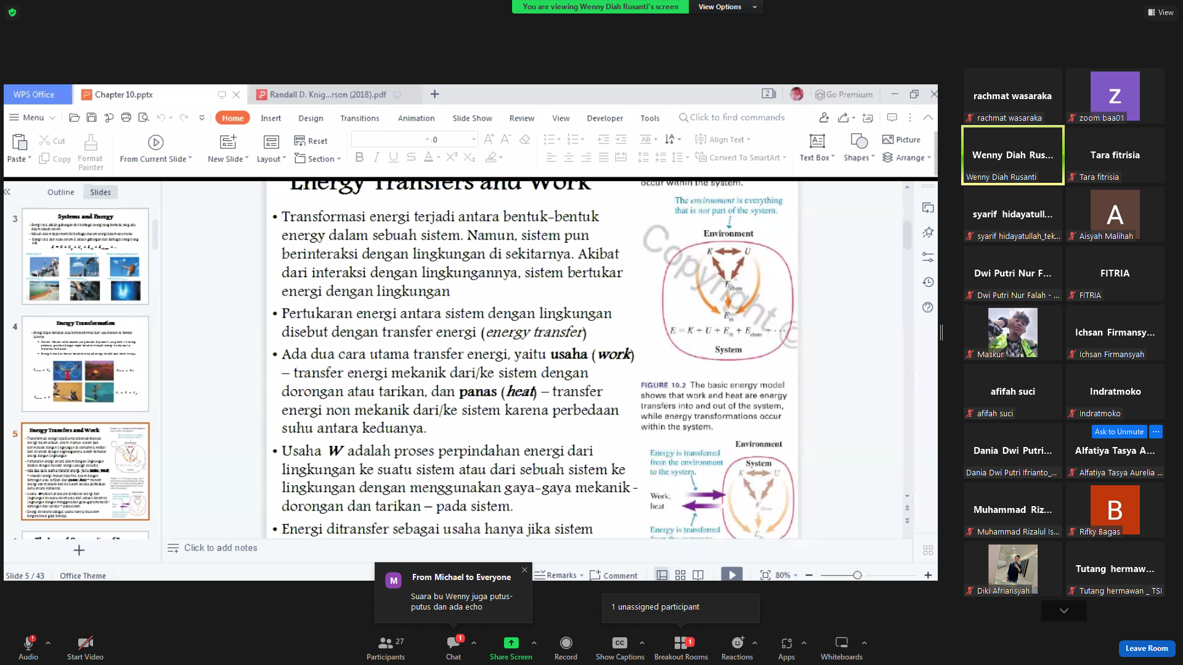The image size is (1183, 665).
Task: Switch to the Outline pane tab
Action: [x=60, y=192]
